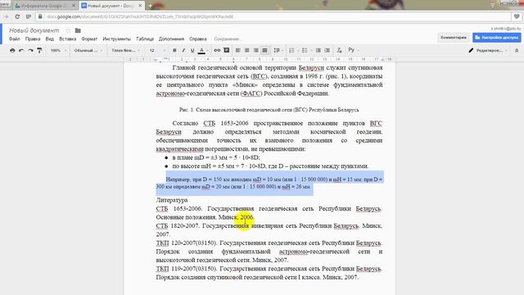Click the browser address bar URL
The width and height of the screenshot is (524, 295).
pos(140,16)
